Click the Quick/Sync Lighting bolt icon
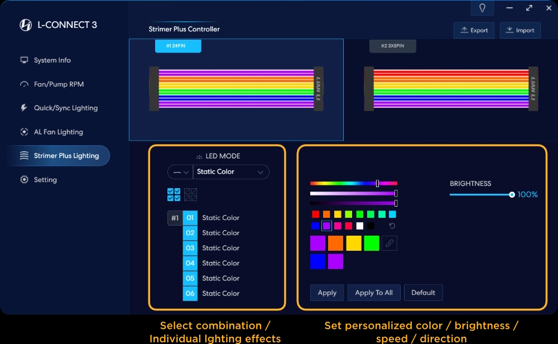Viewport: 558px width, 344px height. click(24, 108)
